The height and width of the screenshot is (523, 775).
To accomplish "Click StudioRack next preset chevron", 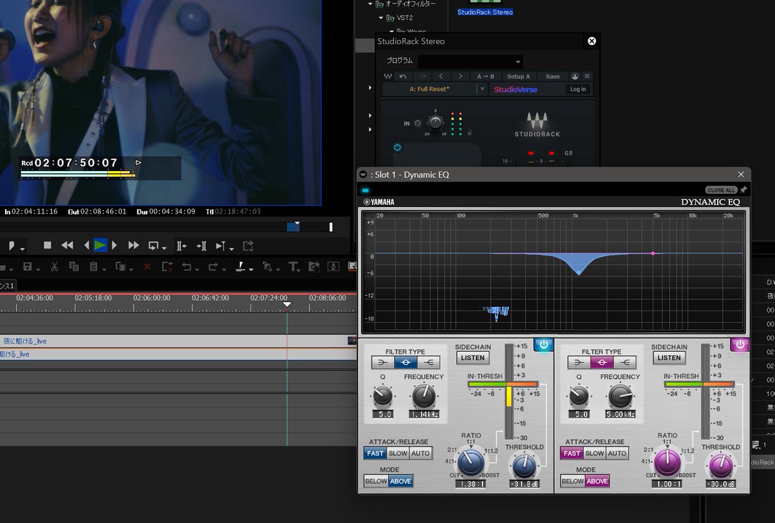I will point(460,76).
